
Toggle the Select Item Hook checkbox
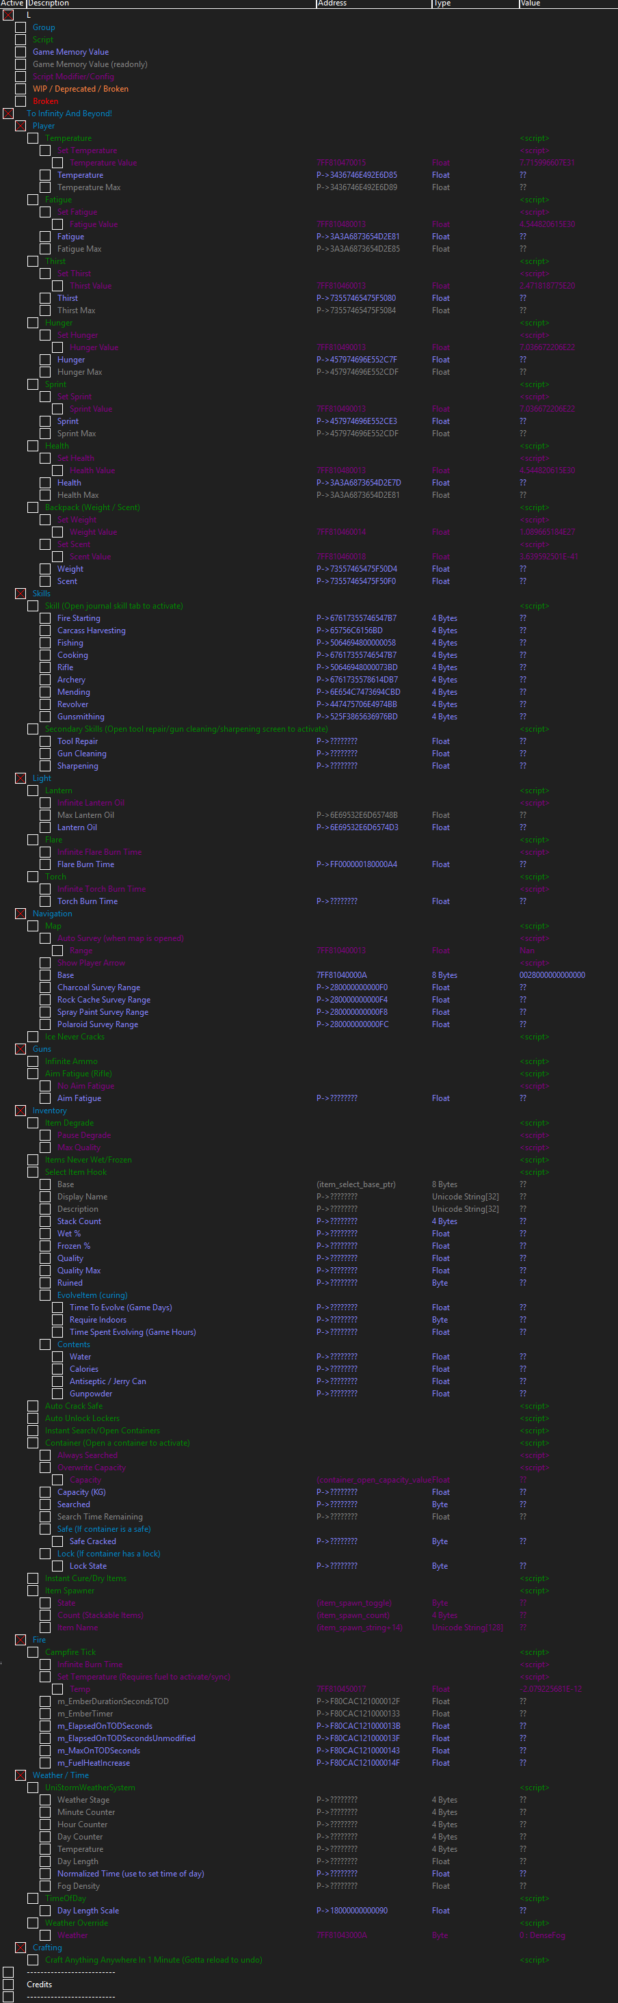point(33,1173)
